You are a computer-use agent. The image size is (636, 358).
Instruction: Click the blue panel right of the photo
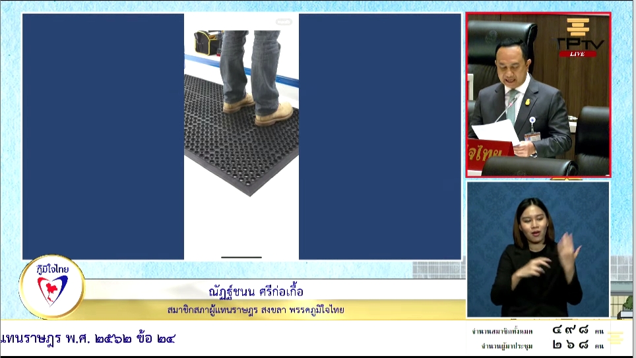pos(379,136)
